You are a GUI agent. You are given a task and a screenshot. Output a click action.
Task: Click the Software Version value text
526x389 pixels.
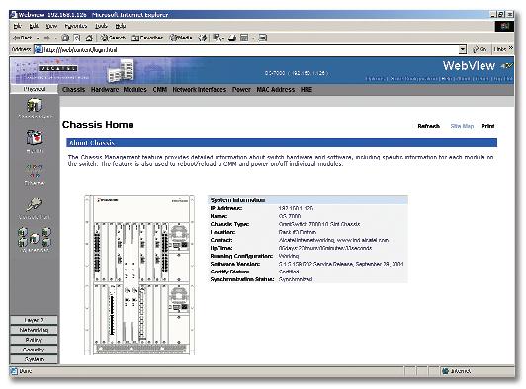(x=341, y=264)
